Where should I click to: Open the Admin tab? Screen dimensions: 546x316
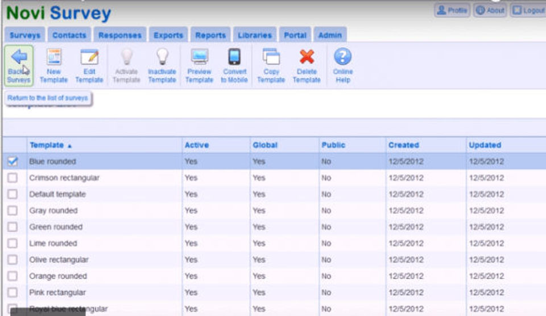point(330,35)
